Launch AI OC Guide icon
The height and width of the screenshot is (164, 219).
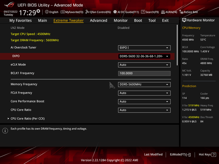tap(115, 12)
